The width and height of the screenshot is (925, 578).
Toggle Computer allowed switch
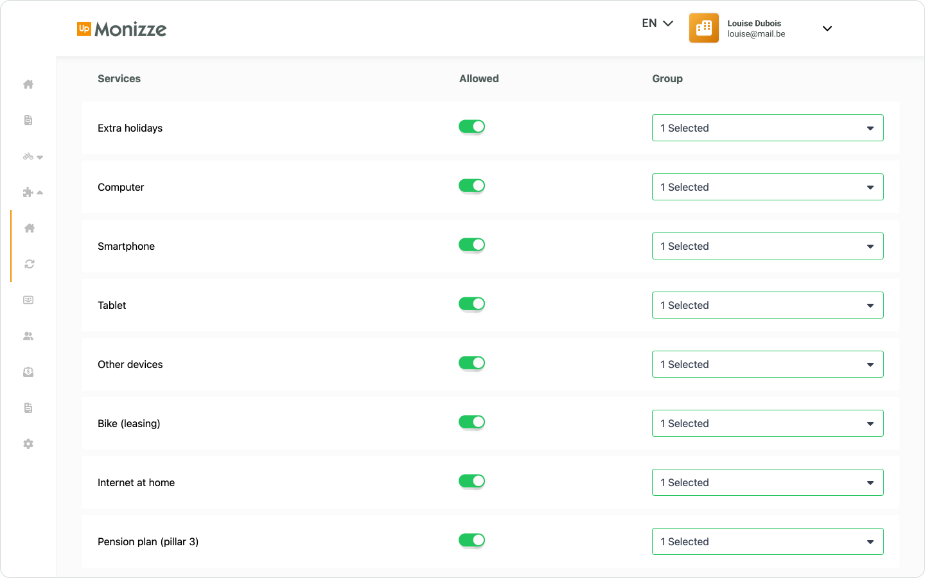(x=471, y=186)
